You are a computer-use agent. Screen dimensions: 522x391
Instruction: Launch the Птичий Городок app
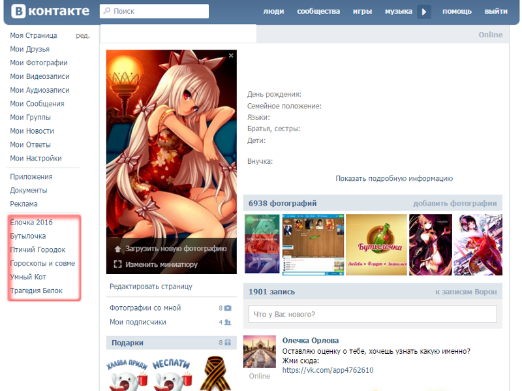click(x=38, y=250)
